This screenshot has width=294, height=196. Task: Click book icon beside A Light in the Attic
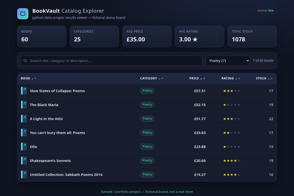coord(24,118)
